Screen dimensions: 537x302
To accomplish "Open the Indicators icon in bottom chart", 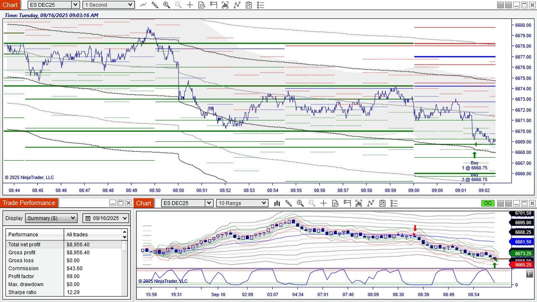I will tap(370, 203).
